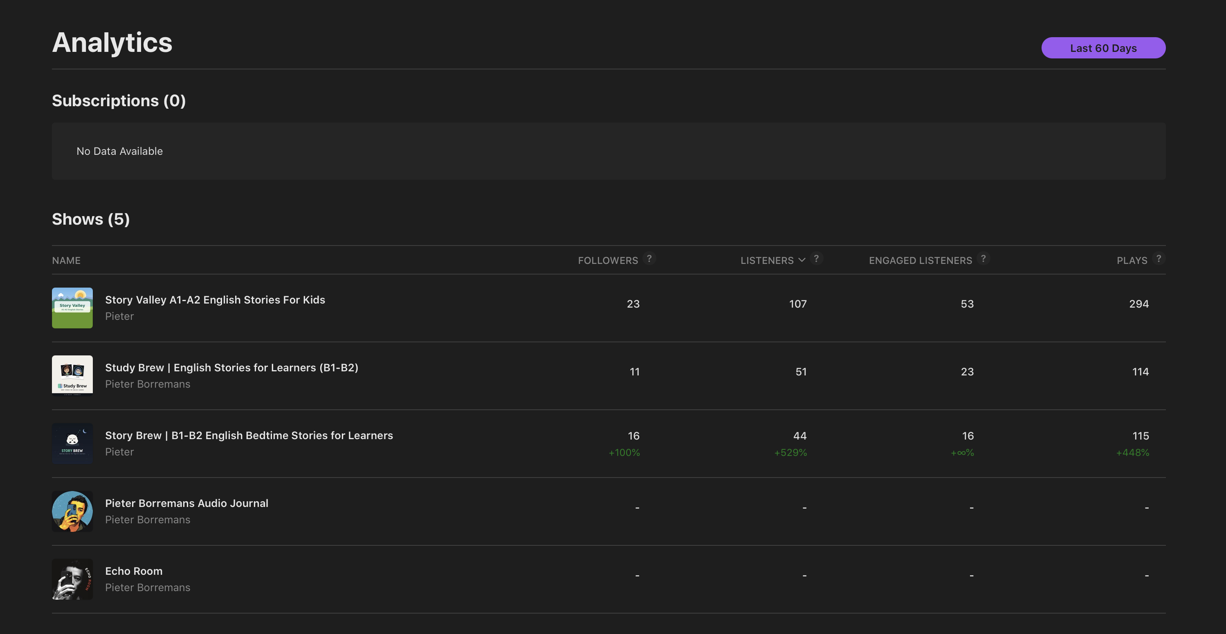Click the No Data Available message
This screenshot has width=1226, height=634.
(x=119, y=151)
